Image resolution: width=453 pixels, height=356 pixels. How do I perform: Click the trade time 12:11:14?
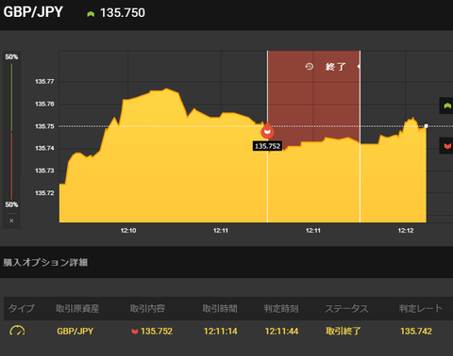click(220, 332)
